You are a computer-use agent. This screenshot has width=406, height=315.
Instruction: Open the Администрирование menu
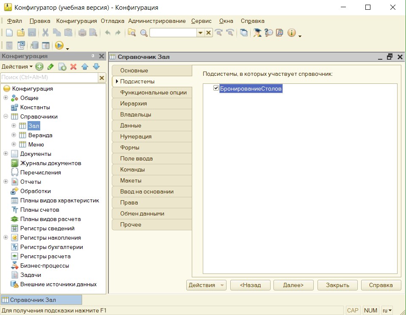pos(157,21)
